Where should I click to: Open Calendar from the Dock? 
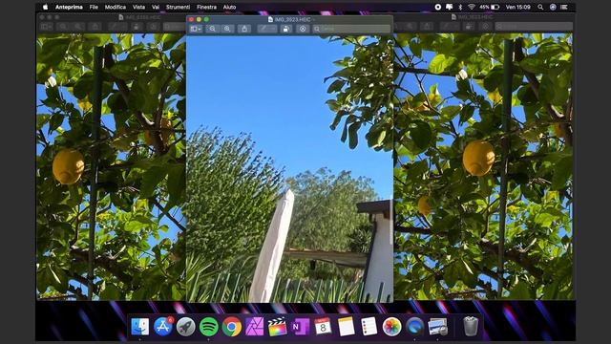pyautogui.click(x=323, y=327)
